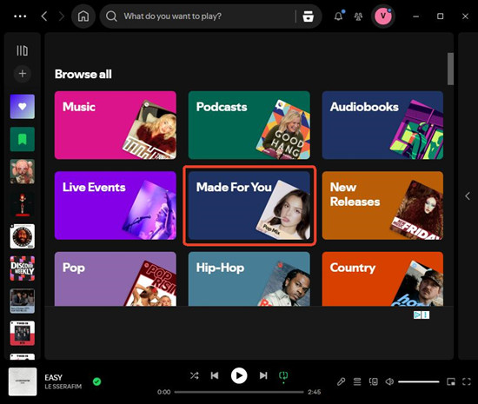Open the Hip-Hop genre card

(249, 279)
